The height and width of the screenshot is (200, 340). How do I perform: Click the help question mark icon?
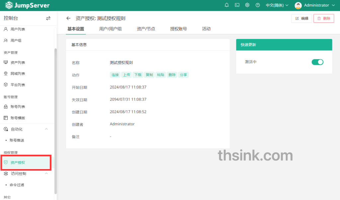pyautogui.click(x=258, y=5)
